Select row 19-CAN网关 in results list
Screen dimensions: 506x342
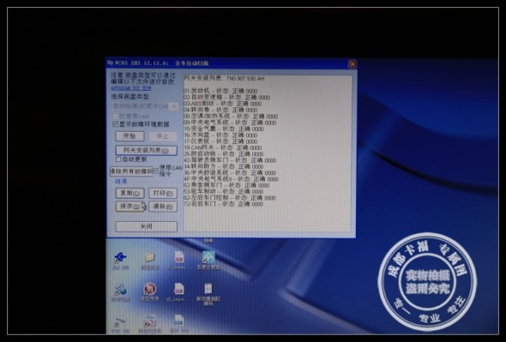222,148
